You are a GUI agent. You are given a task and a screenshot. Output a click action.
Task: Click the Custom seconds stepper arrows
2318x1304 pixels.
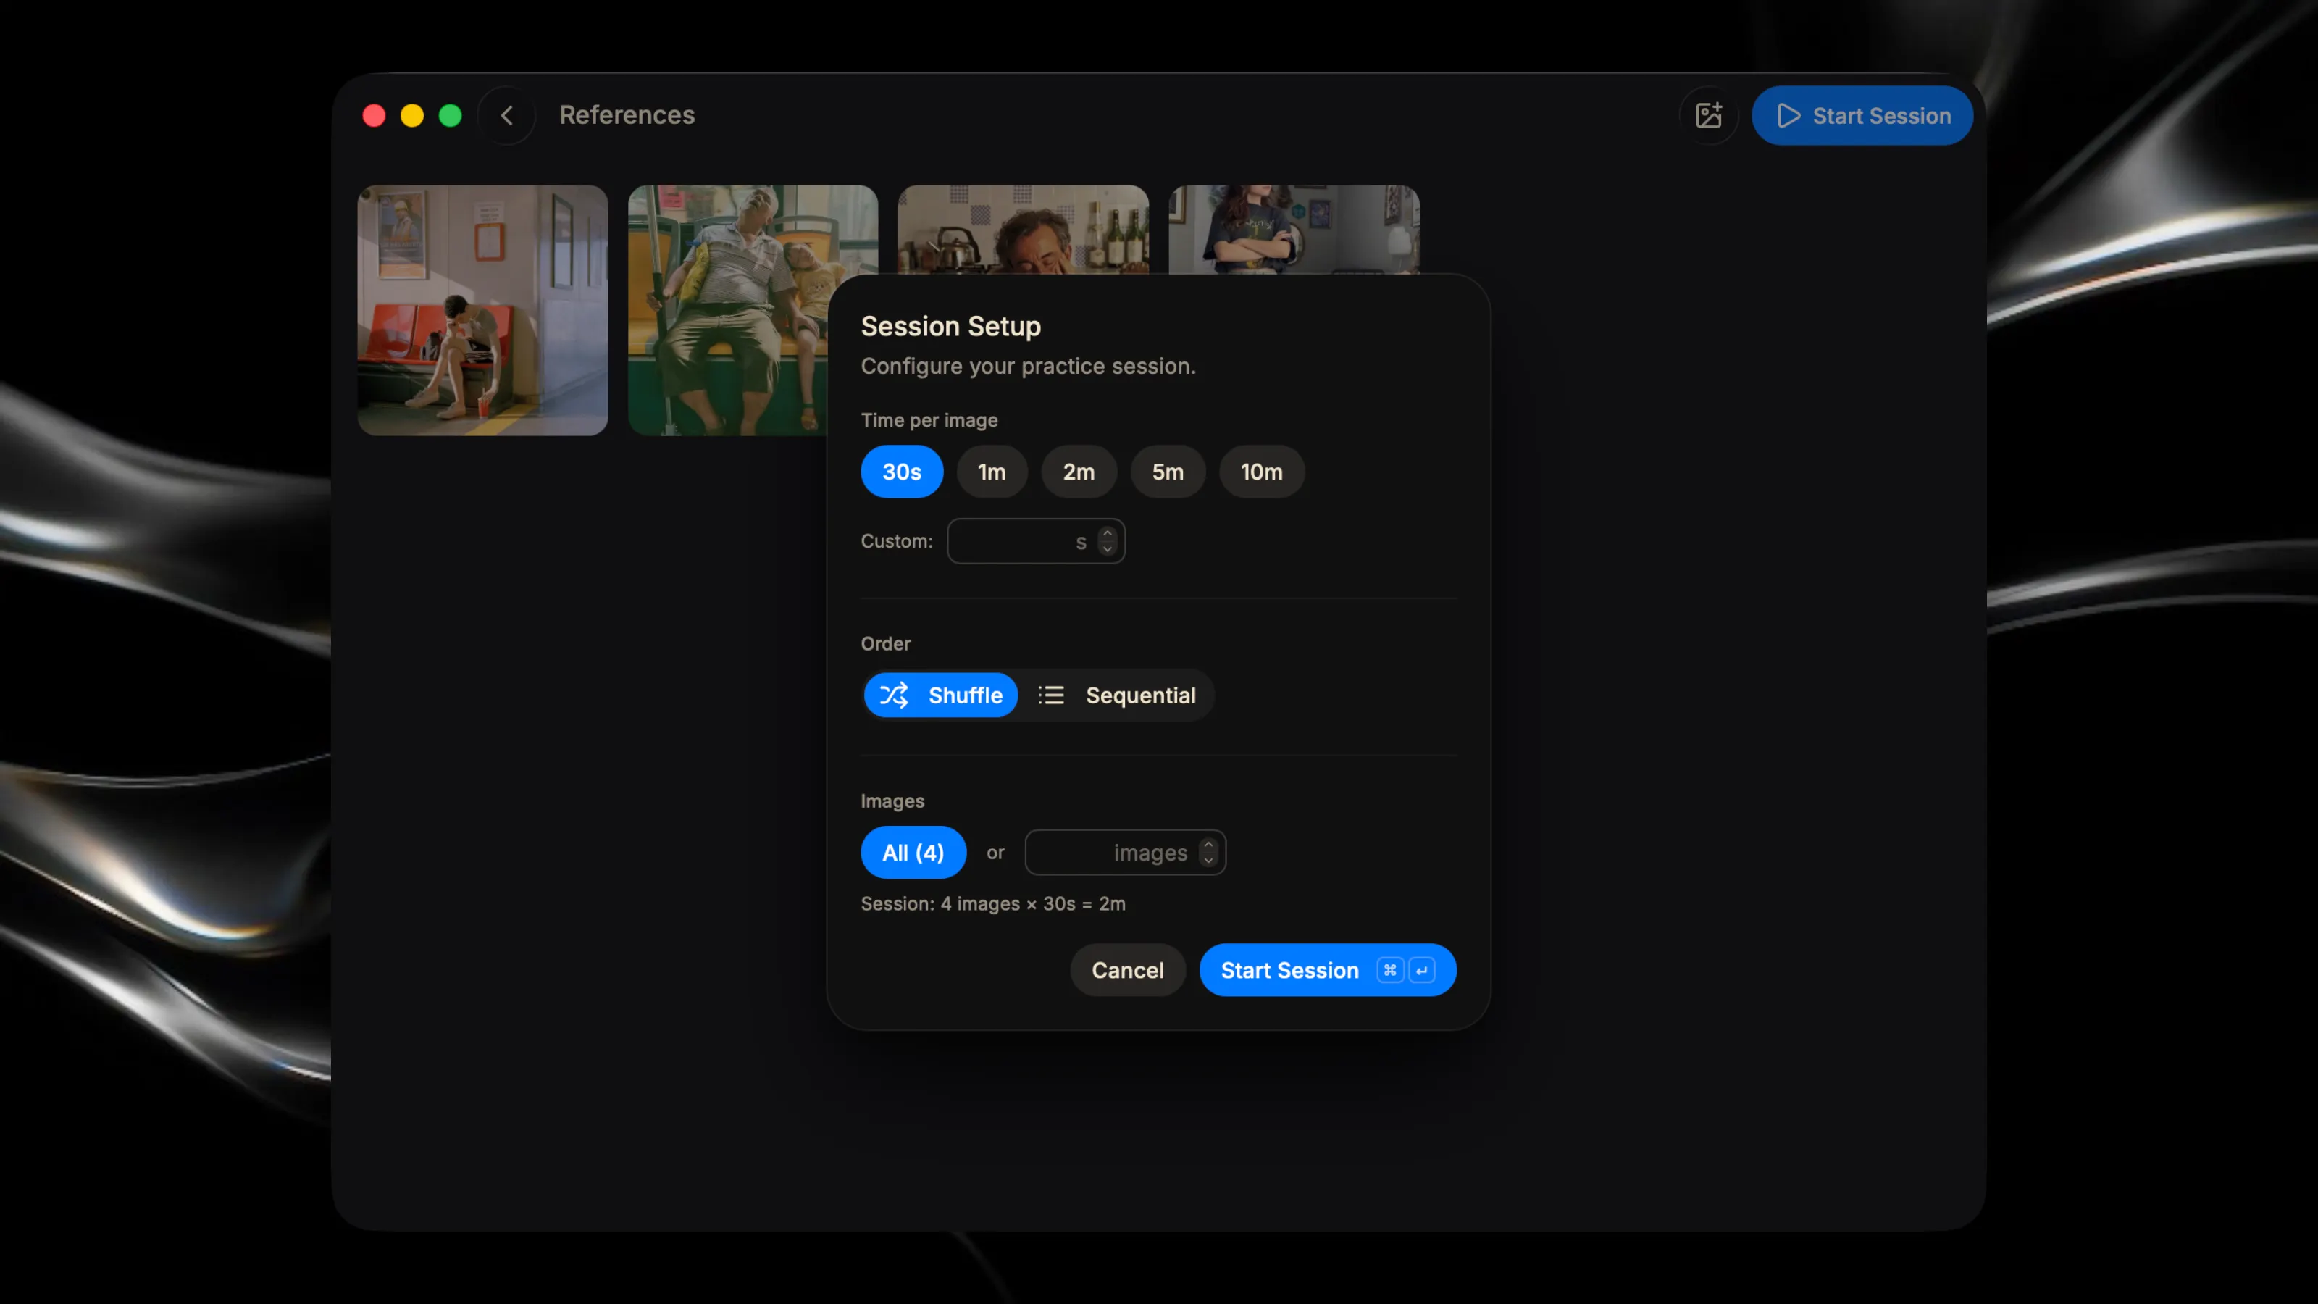point(1107,541)
